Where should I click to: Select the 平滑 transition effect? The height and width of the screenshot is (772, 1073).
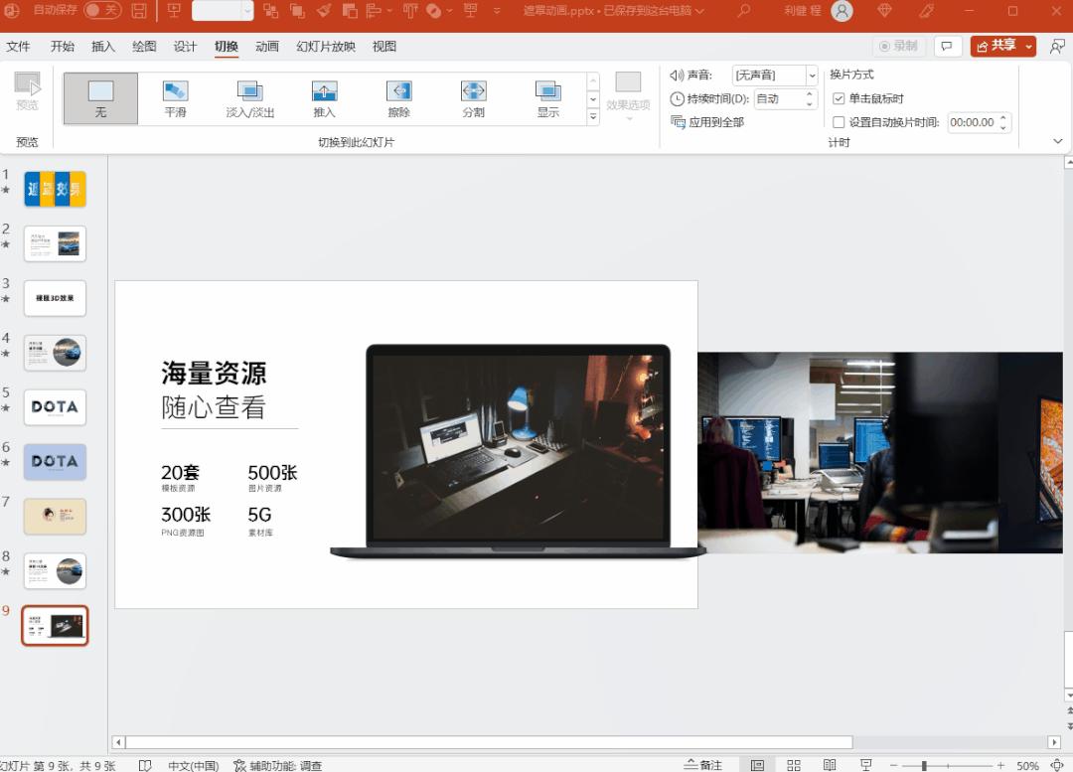[175, 98]
